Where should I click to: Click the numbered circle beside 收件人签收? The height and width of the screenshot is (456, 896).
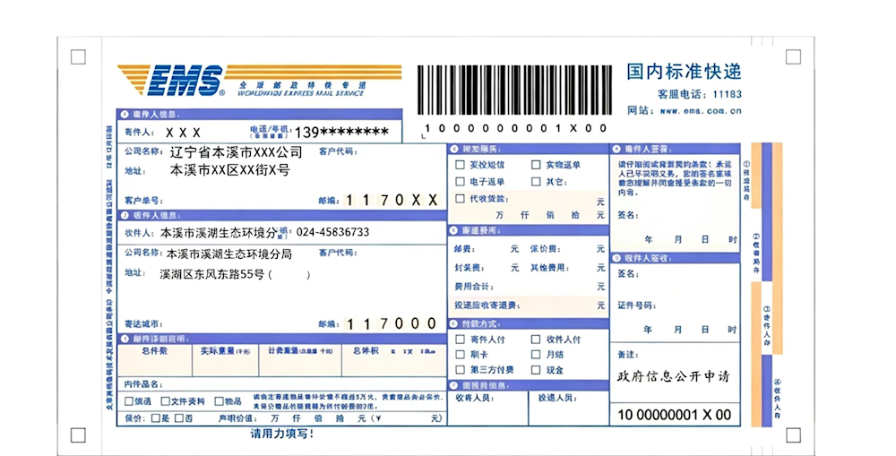(x=616, y=258)
